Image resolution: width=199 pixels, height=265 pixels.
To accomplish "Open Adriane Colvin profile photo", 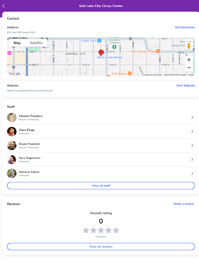I will 12,173.
